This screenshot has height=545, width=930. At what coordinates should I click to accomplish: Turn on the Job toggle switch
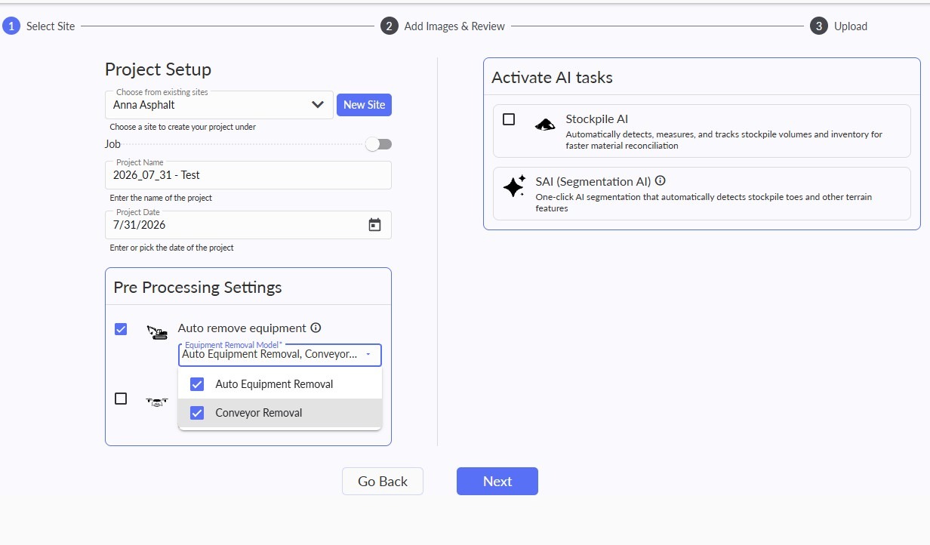[x=378, y=144]
